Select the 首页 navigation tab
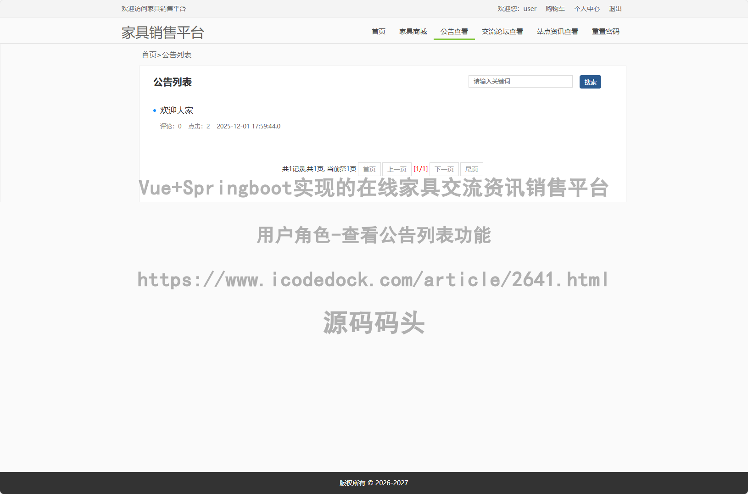Viewport: 748px width, 494px height. [378, 31]
